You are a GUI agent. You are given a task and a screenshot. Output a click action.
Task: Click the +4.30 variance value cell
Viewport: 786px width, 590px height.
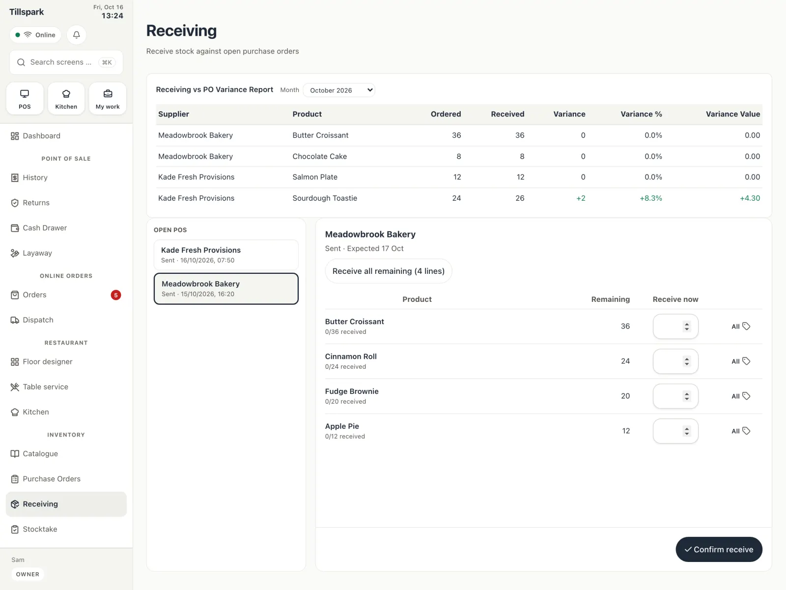click(x=750, y=198)
